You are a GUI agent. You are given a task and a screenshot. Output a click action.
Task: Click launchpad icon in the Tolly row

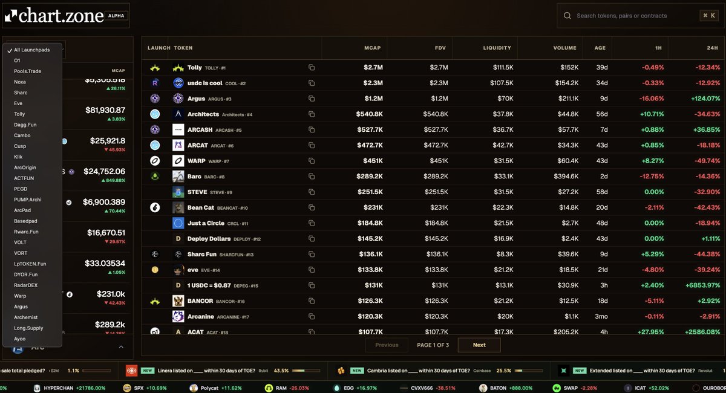click(155, 68)
